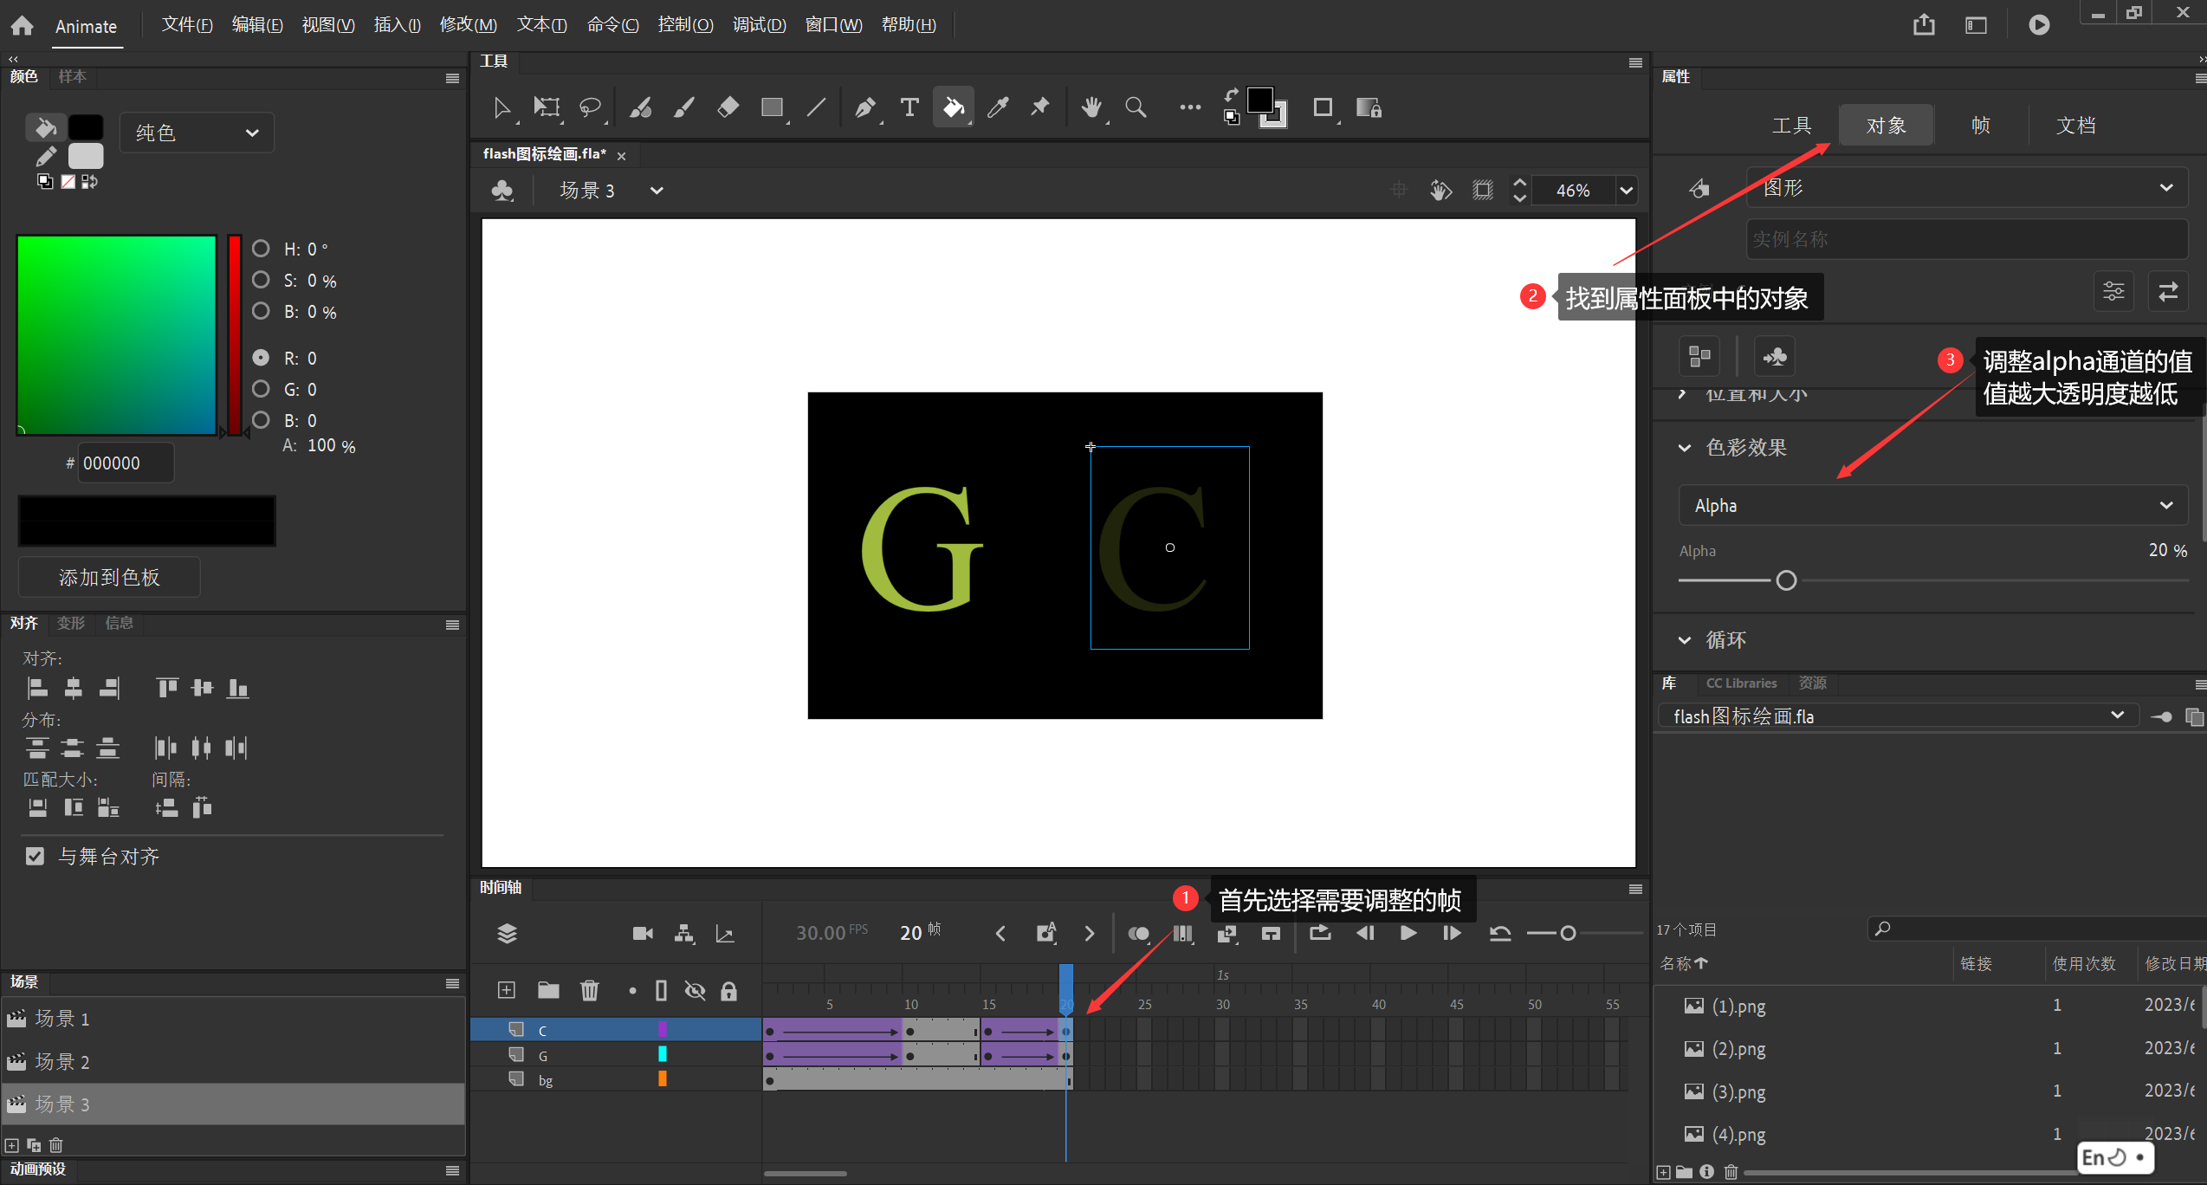Viewport: 2207px width, 1185px height.
Task: Select the S saturation radio button
Action: (x=261, y=280)
